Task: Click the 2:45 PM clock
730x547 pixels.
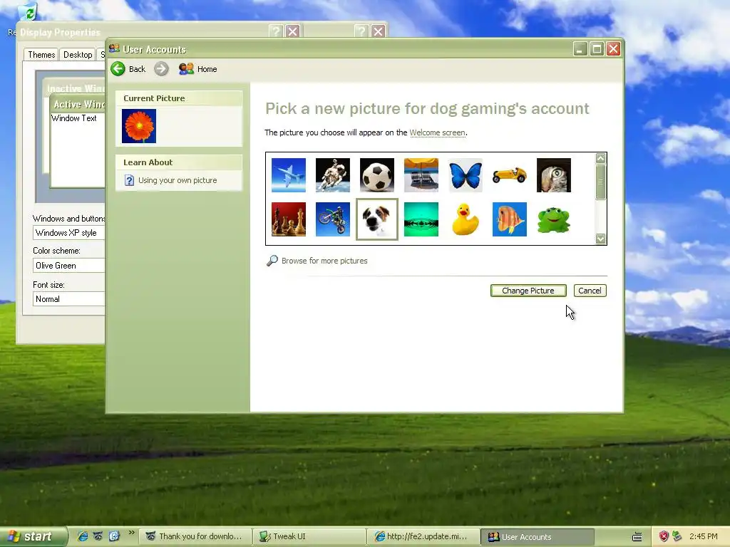Action: coord(704,536)
